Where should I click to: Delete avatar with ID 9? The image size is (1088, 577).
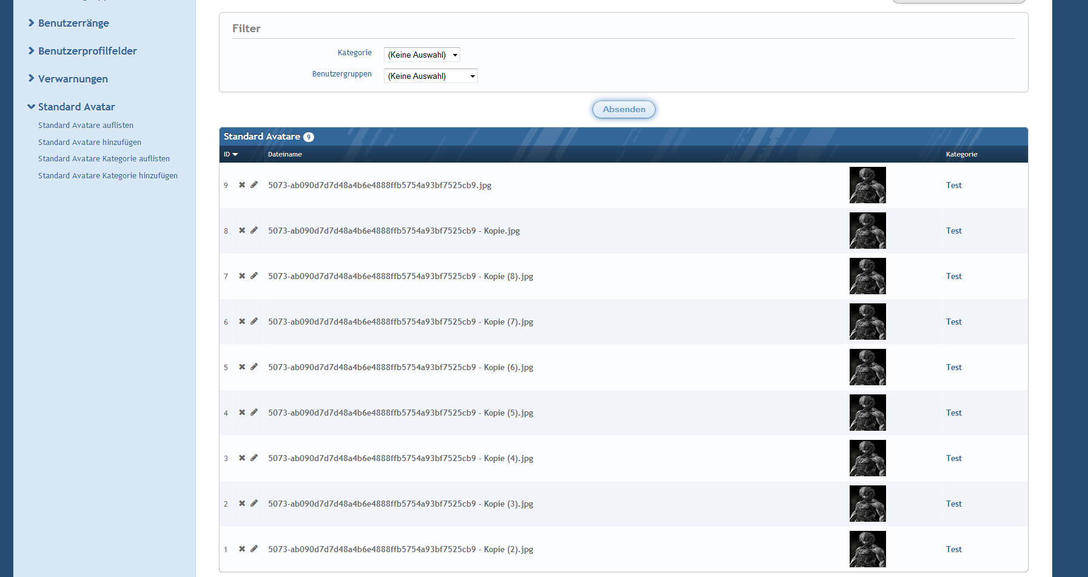[x=242, y=185]
